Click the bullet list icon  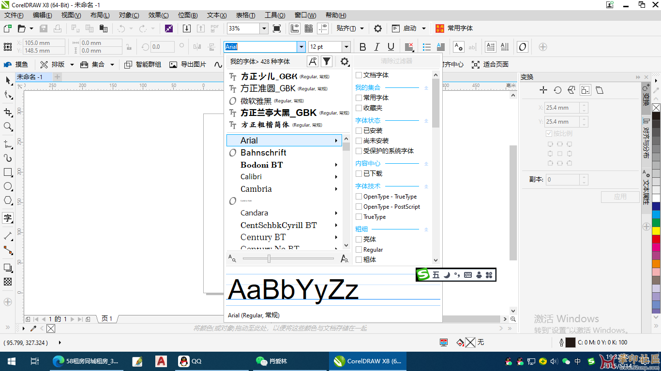pyautogui.click(x=426, y=47)
